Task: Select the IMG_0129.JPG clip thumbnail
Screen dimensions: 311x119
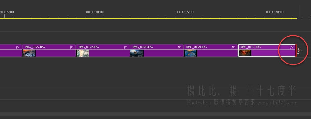Action: click(191, 53)
